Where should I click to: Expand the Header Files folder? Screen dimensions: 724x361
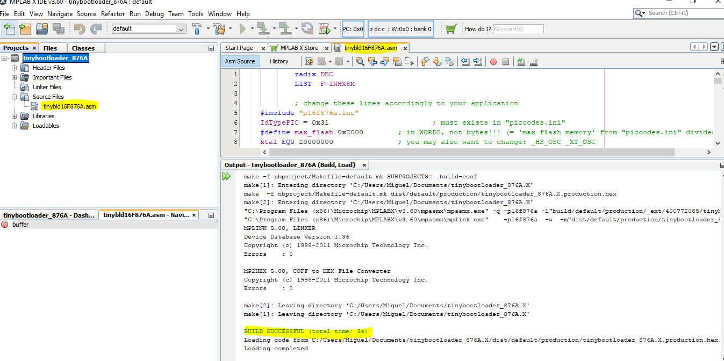click(15, 68)
